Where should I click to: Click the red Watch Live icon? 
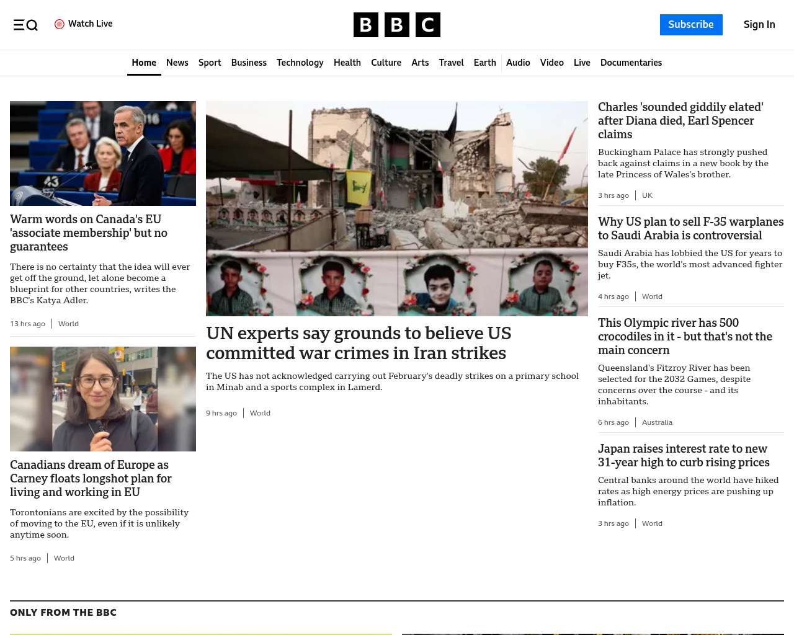[x=60, y=24]
